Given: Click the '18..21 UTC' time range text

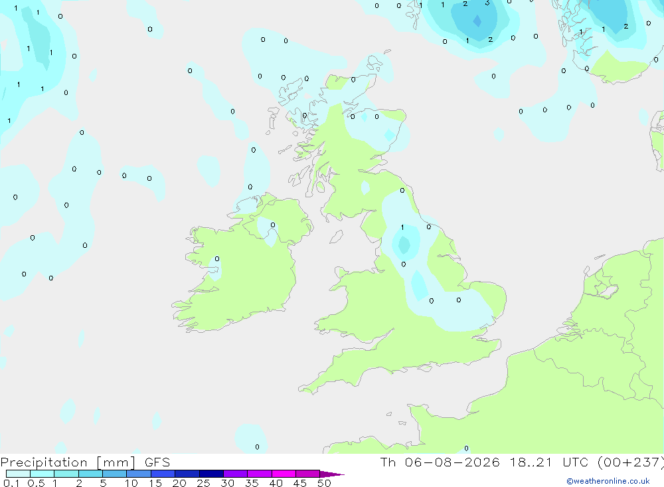Looking at the screenshot, I should [x=549, y=462].
